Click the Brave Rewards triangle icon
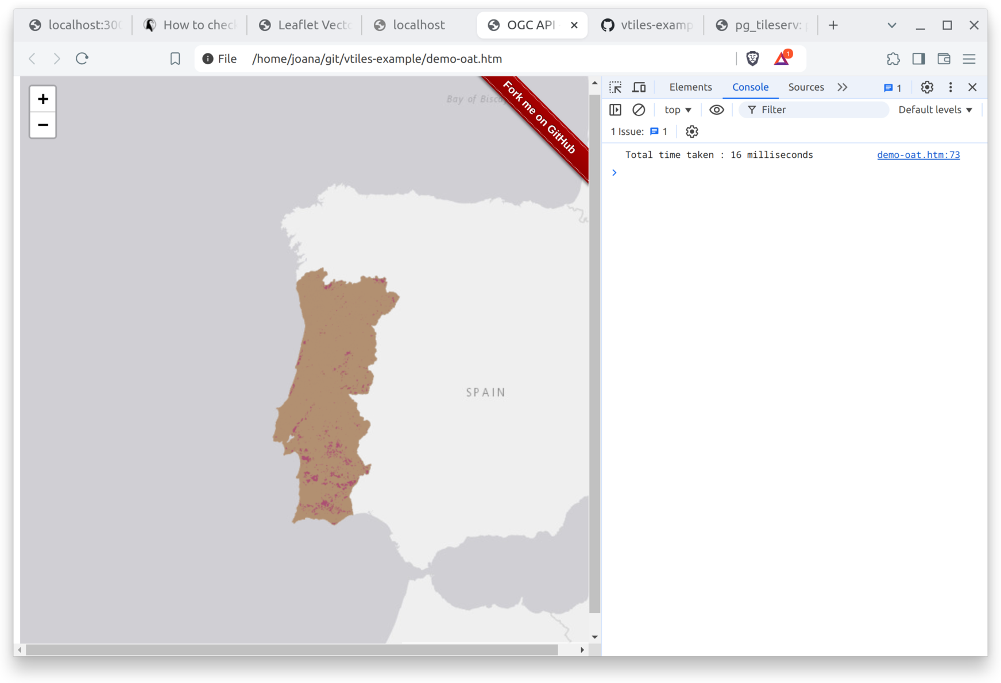The height and width of the screenshot is (683, 1001). coord(782,59)
